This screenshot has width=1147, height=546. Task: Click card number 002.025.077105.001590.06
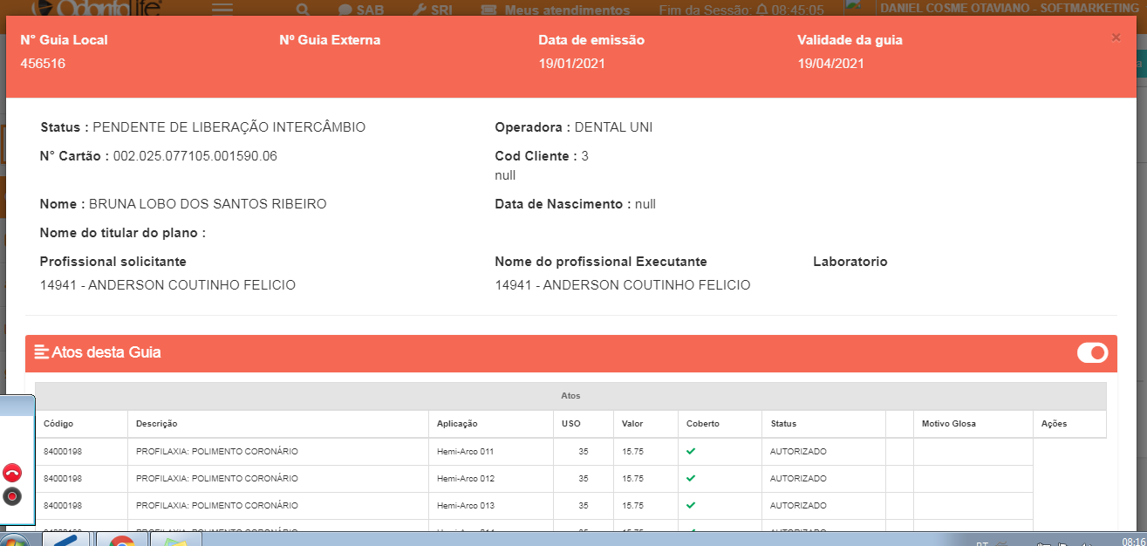pyautogui.click(x=195, y=156)
